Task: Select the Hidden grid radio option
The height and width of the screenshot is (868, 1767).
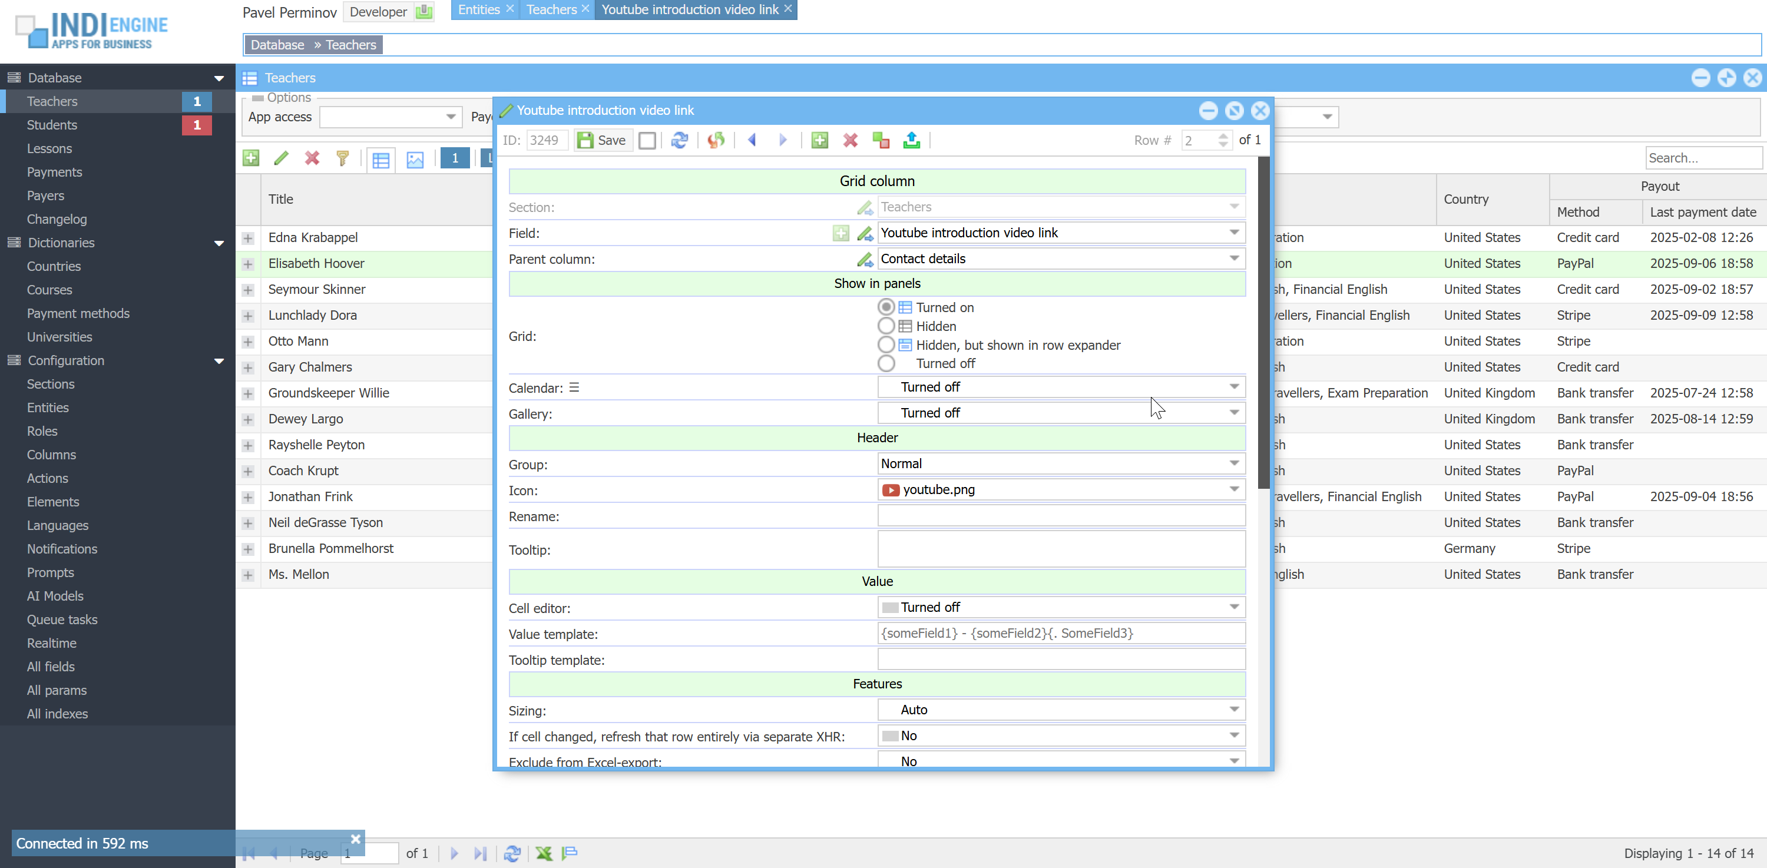Action: click(x=886, y=326)
